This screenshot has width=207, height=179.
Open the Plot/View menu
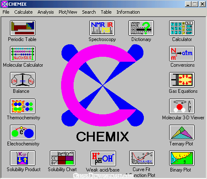click(x=68, y=12)
